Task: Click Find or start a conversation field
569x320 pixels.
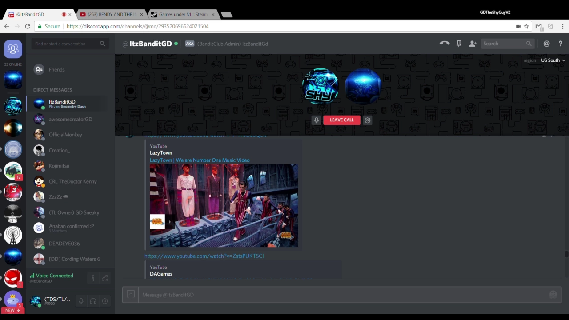Action: click(x=70, y=44)
